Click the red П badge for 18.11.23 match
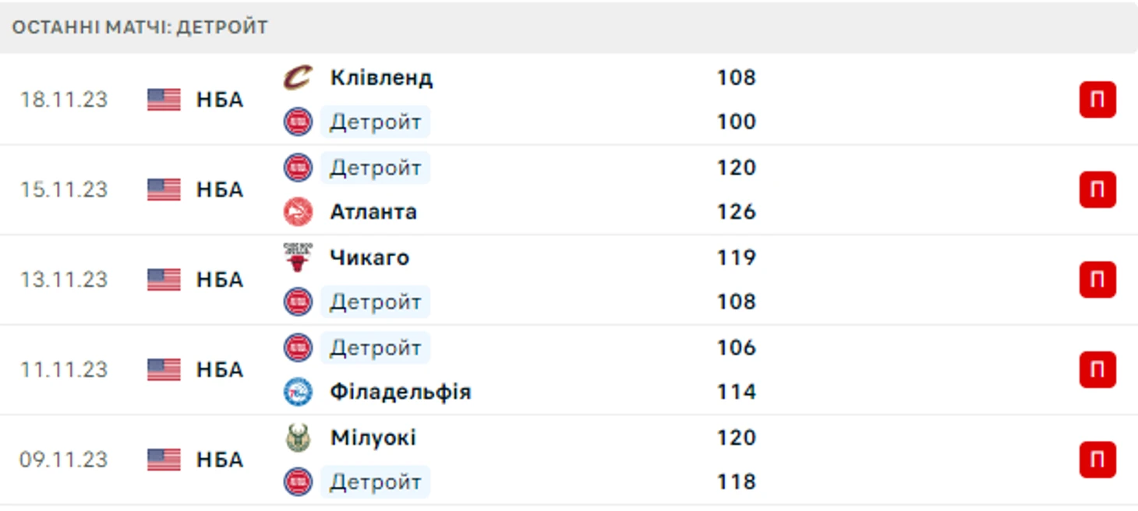Screen dimensions: 1138x511 click(x=1097, y=100)
